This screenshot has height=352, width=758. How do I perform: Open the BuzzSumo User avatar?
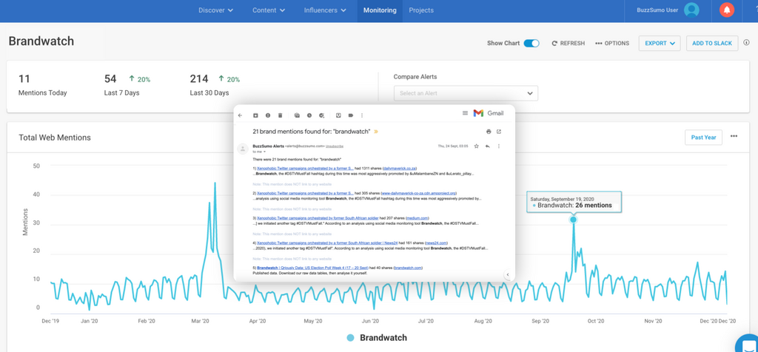691,10
